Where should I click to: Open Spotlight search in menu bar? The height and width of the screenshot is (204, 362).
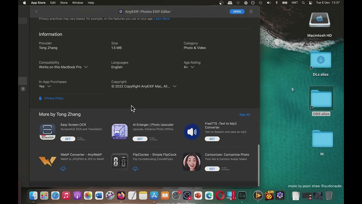(303, 3)
